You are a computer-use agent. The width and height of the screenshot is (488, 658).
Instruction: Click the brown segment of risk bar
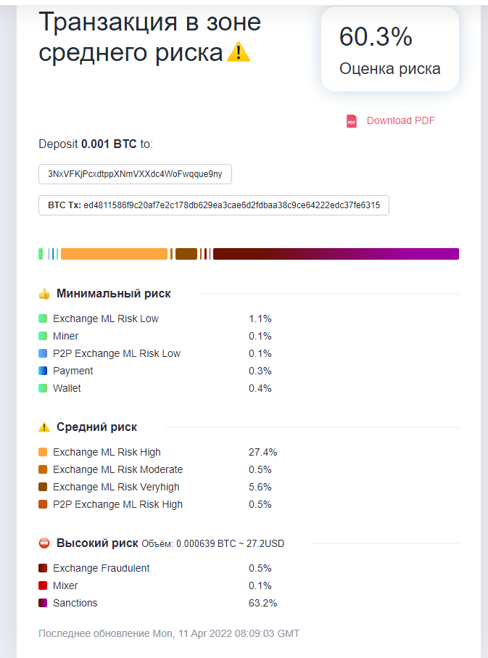186,254
